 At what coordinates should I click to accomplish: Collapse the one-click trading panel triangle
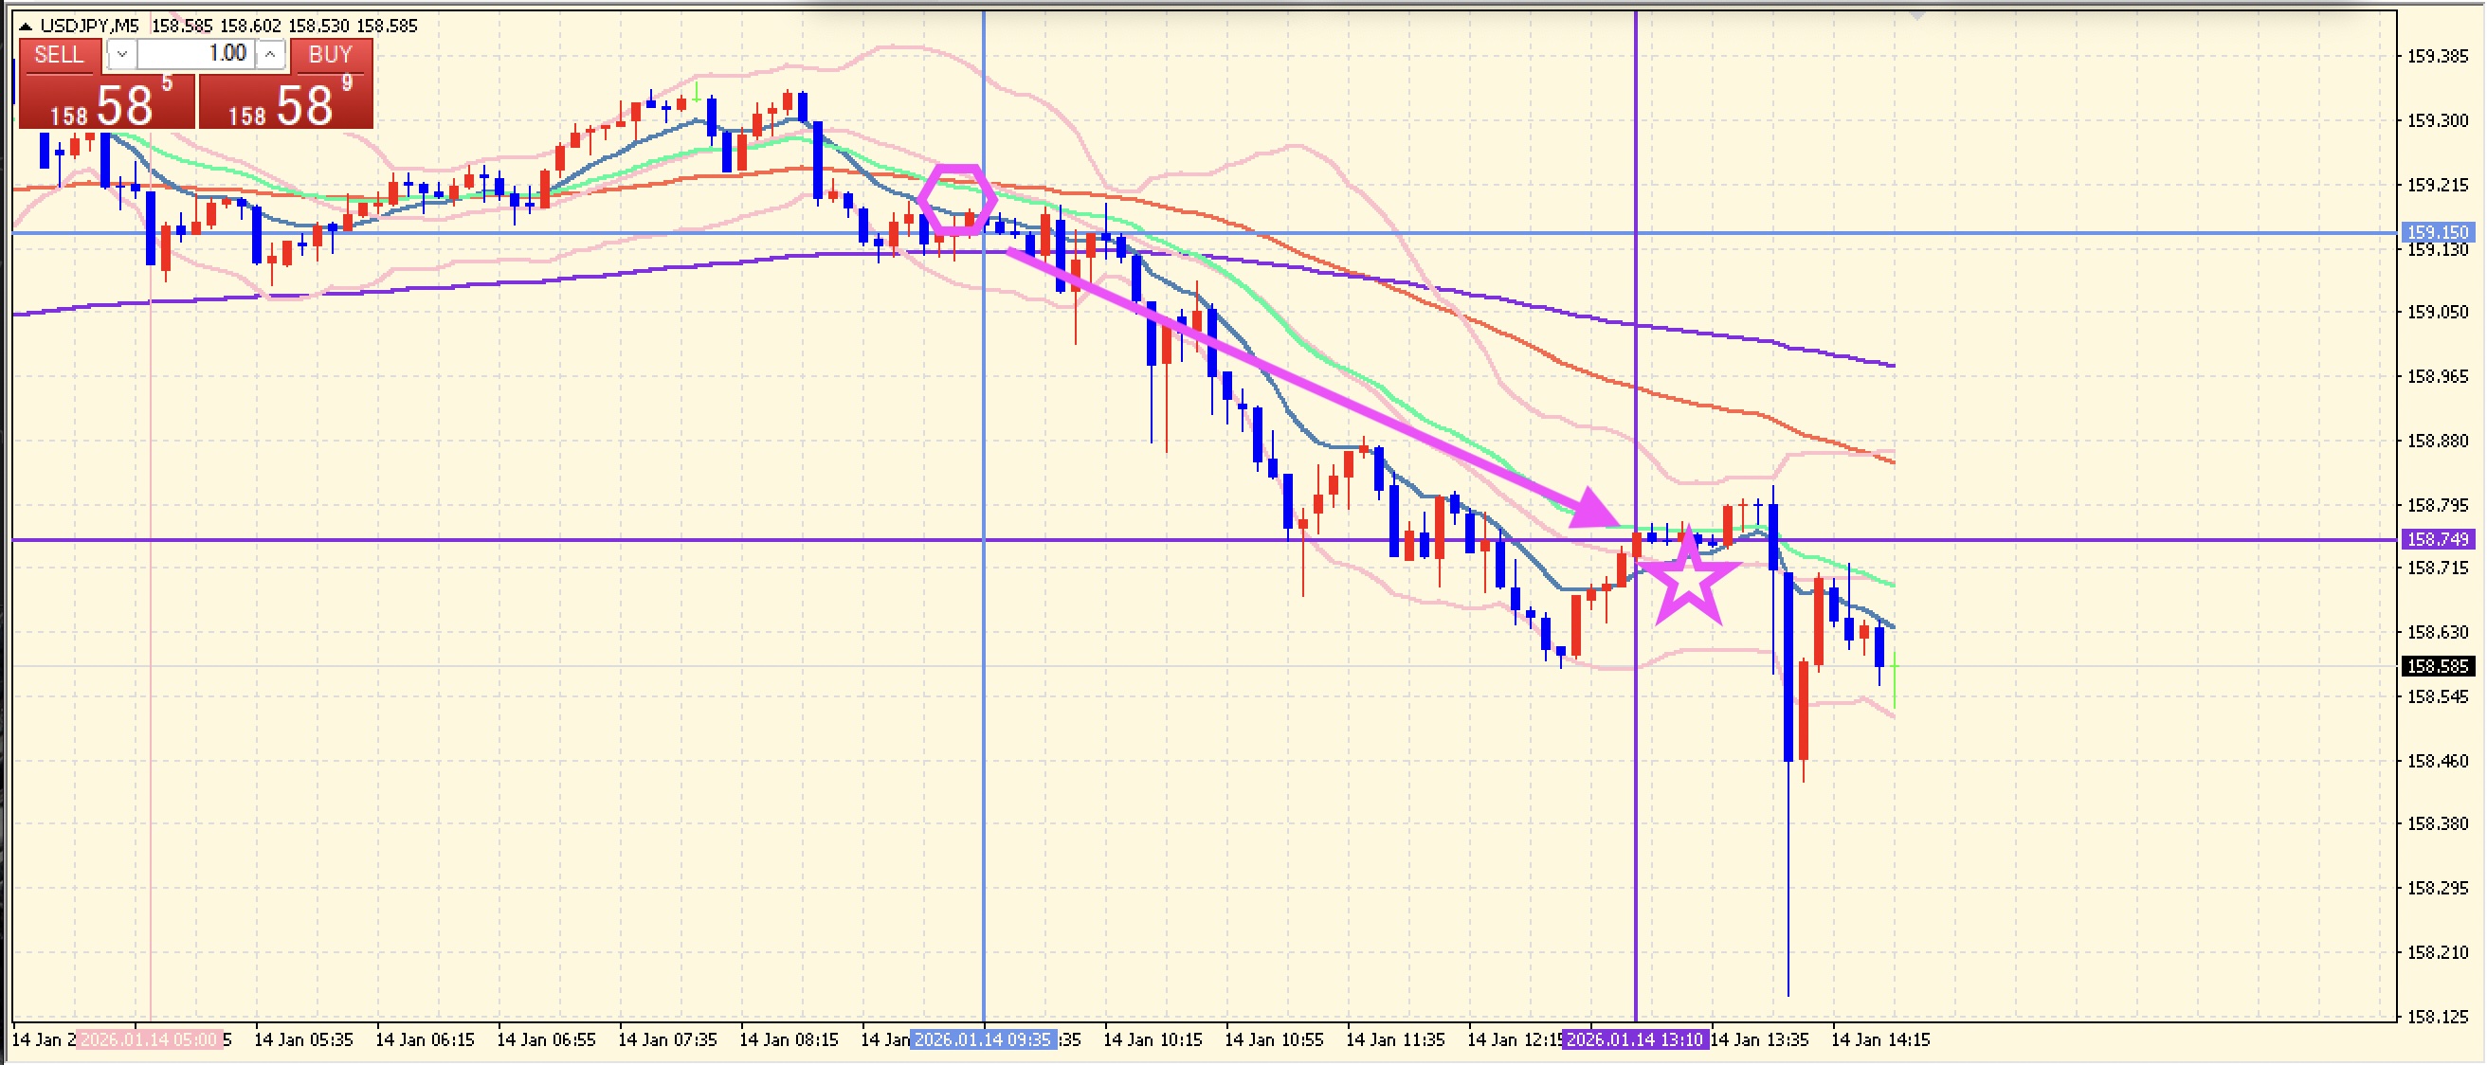(27, 27)
